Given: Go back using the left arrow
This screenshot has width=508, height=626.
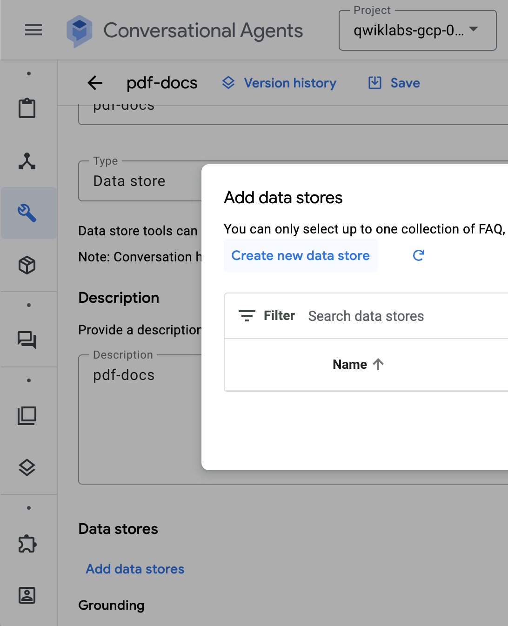Looking at the screenshot, I should pyautogui.click(x=95, y=83).
